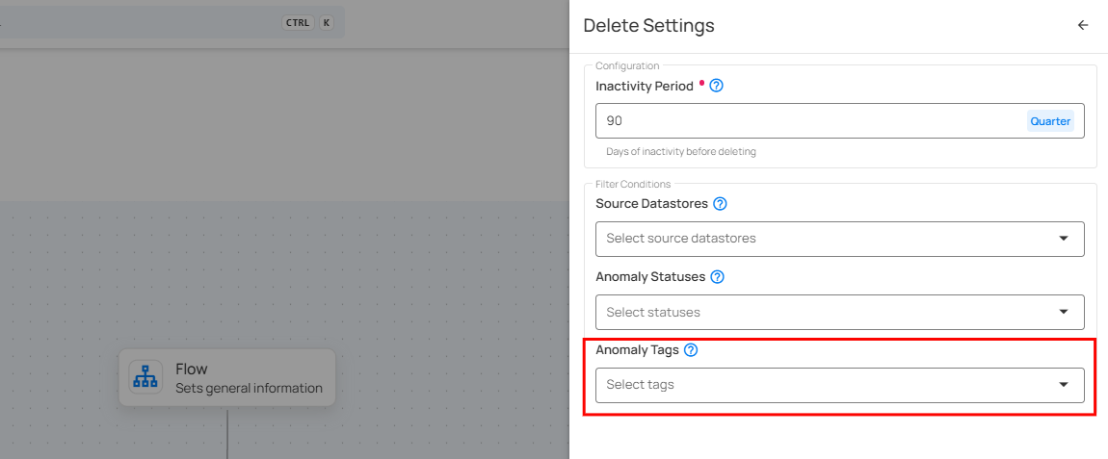This screenshot has width=1108, height=459.
Task: Click the Flow node hierarchy icon
Action: [145, 377]
